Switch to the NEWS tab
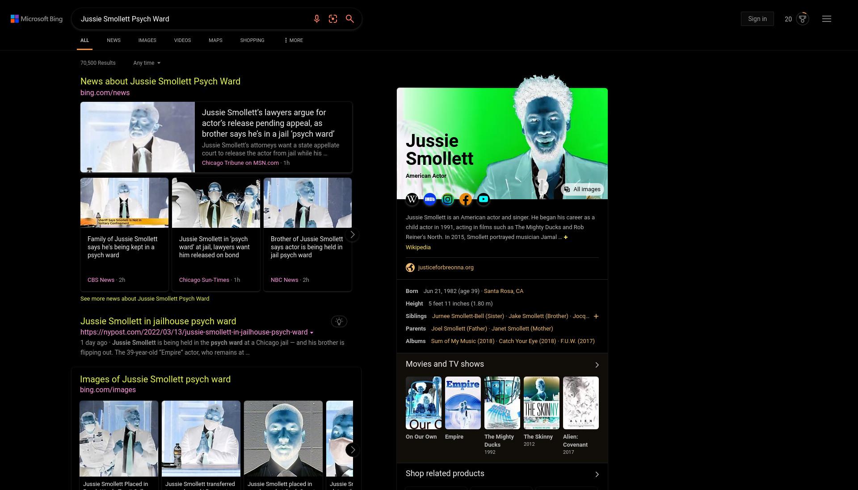This screenshot has height=490, width=858. (x=114, y=40)
